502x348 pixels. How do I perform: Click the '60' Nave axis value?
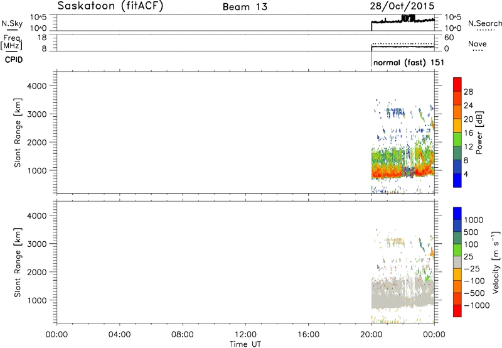coord(449,38)
